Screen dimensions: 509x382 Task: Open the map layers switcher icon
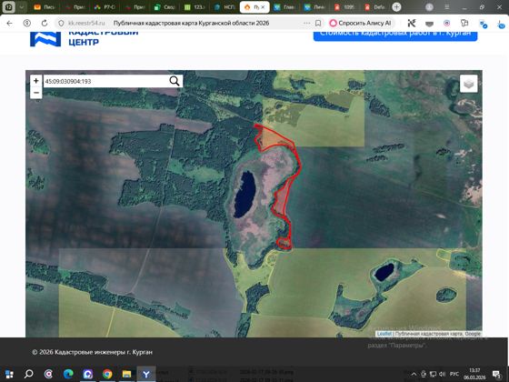pyautogui.click(x=468, y=84)
